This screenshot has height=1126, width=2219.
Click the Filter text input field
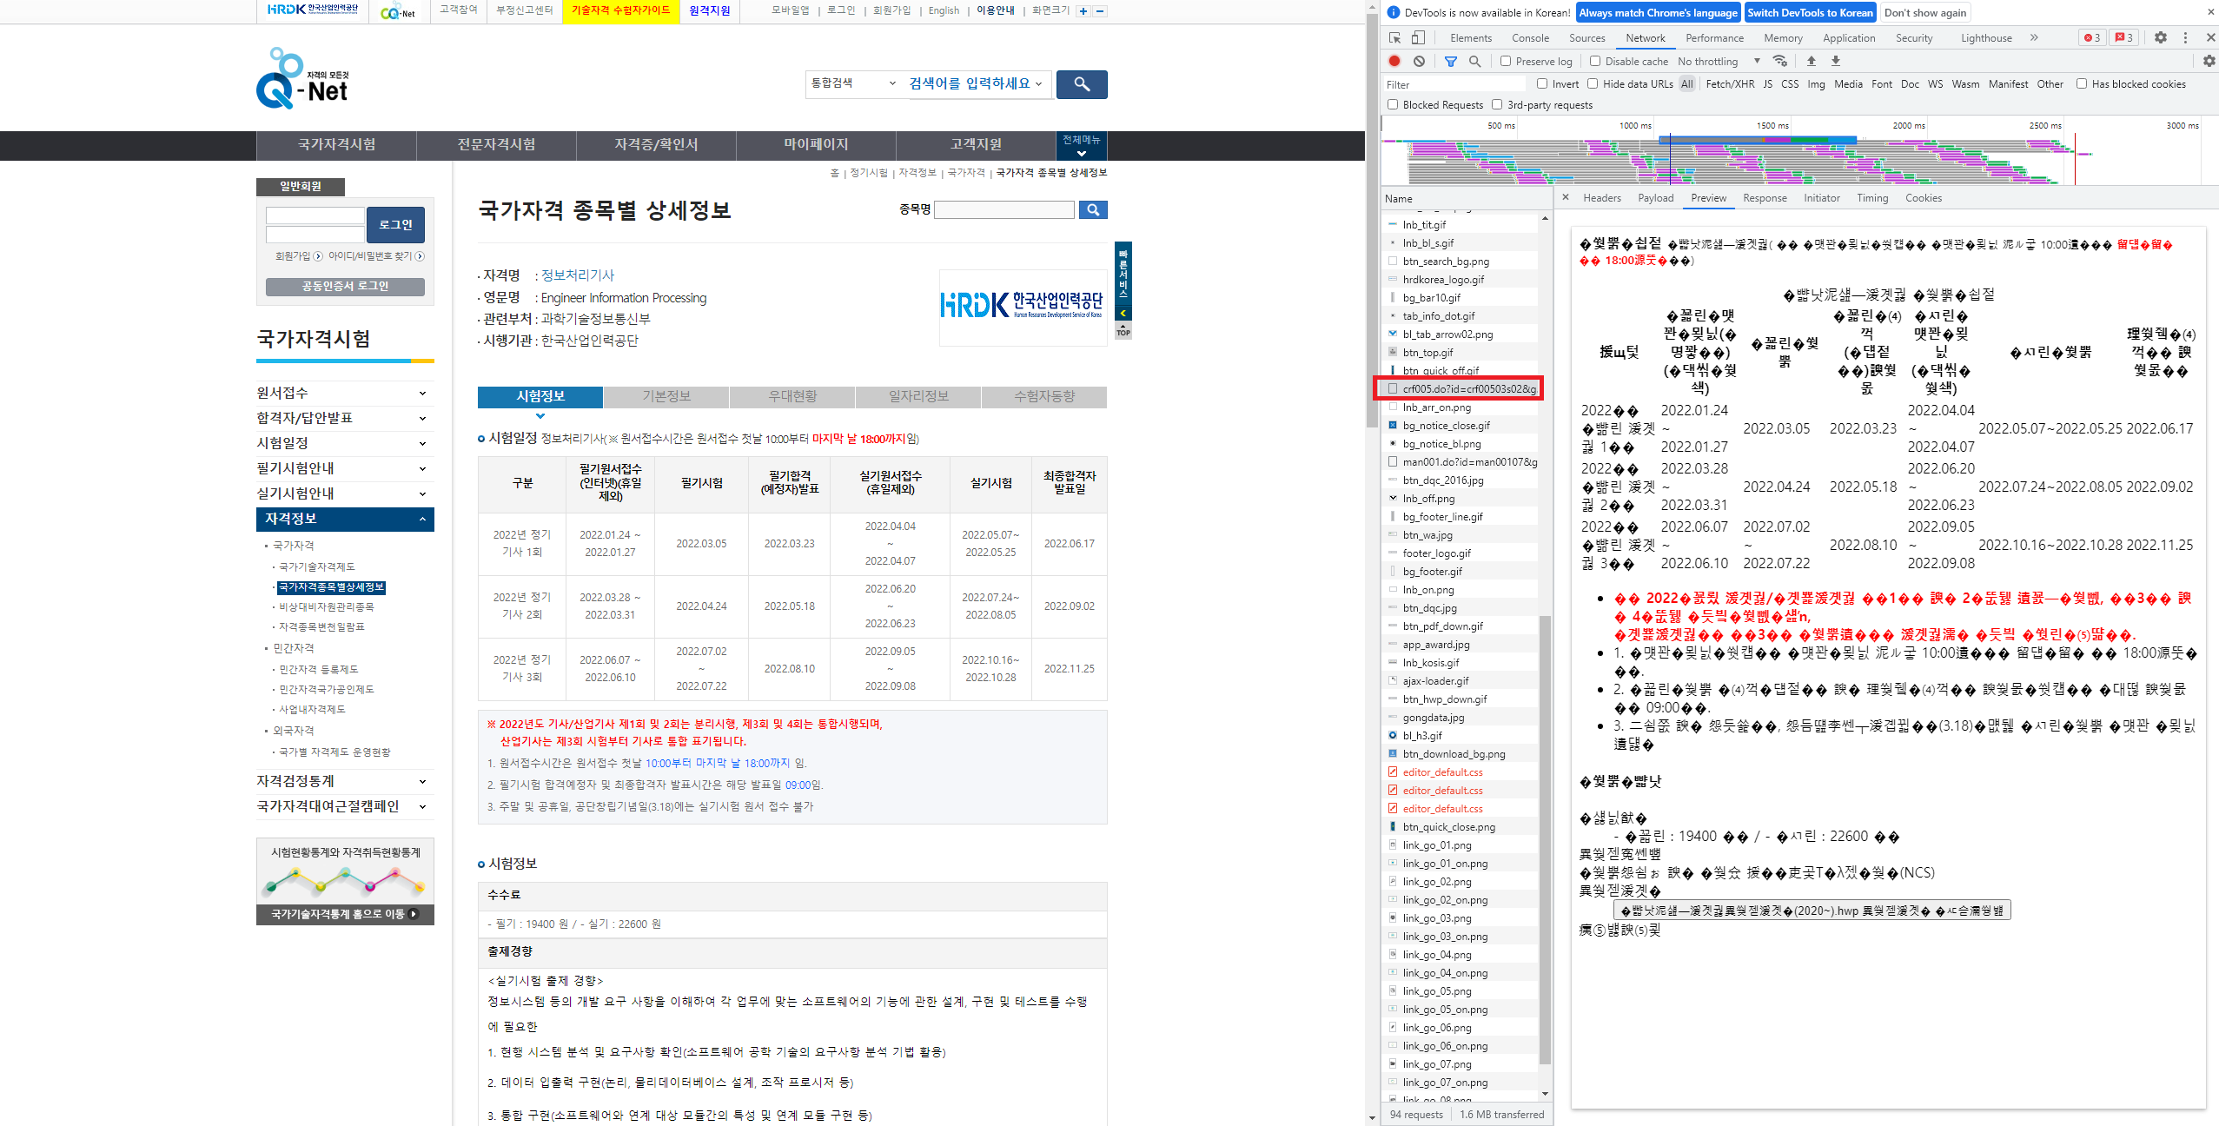[1455, 84]
